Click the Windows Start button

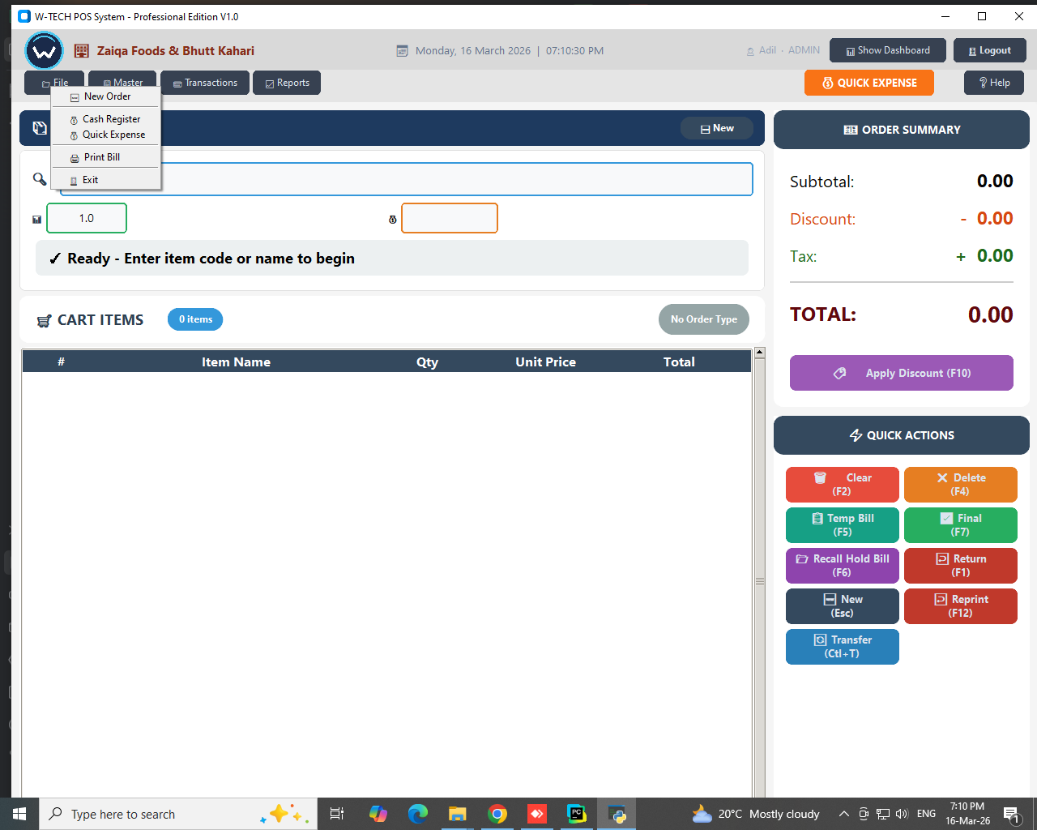[x=19, y=814]
